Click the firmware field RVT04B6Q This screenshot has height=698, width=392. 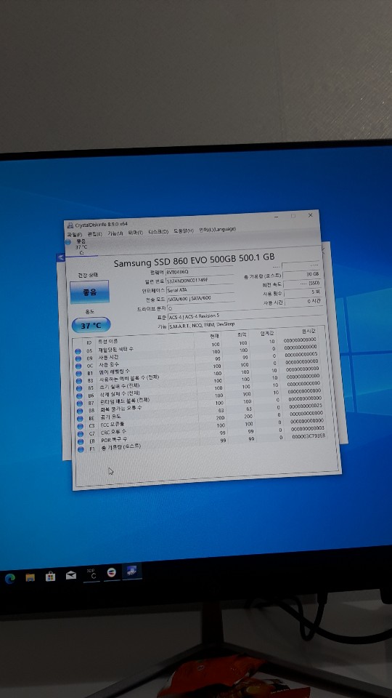pyautogui.click(x=200, y=271)
